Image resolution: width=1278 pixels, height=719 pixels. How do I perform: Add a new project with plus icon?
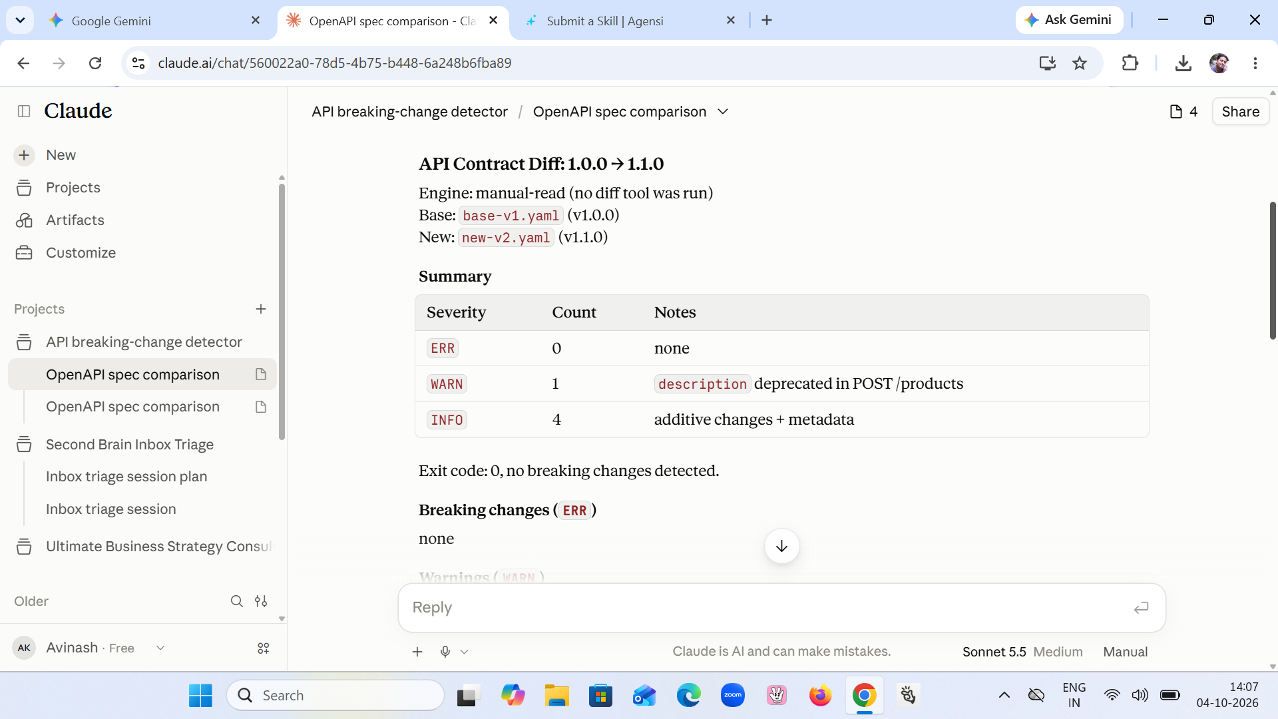pyautogui.click(x=261, y=309)
